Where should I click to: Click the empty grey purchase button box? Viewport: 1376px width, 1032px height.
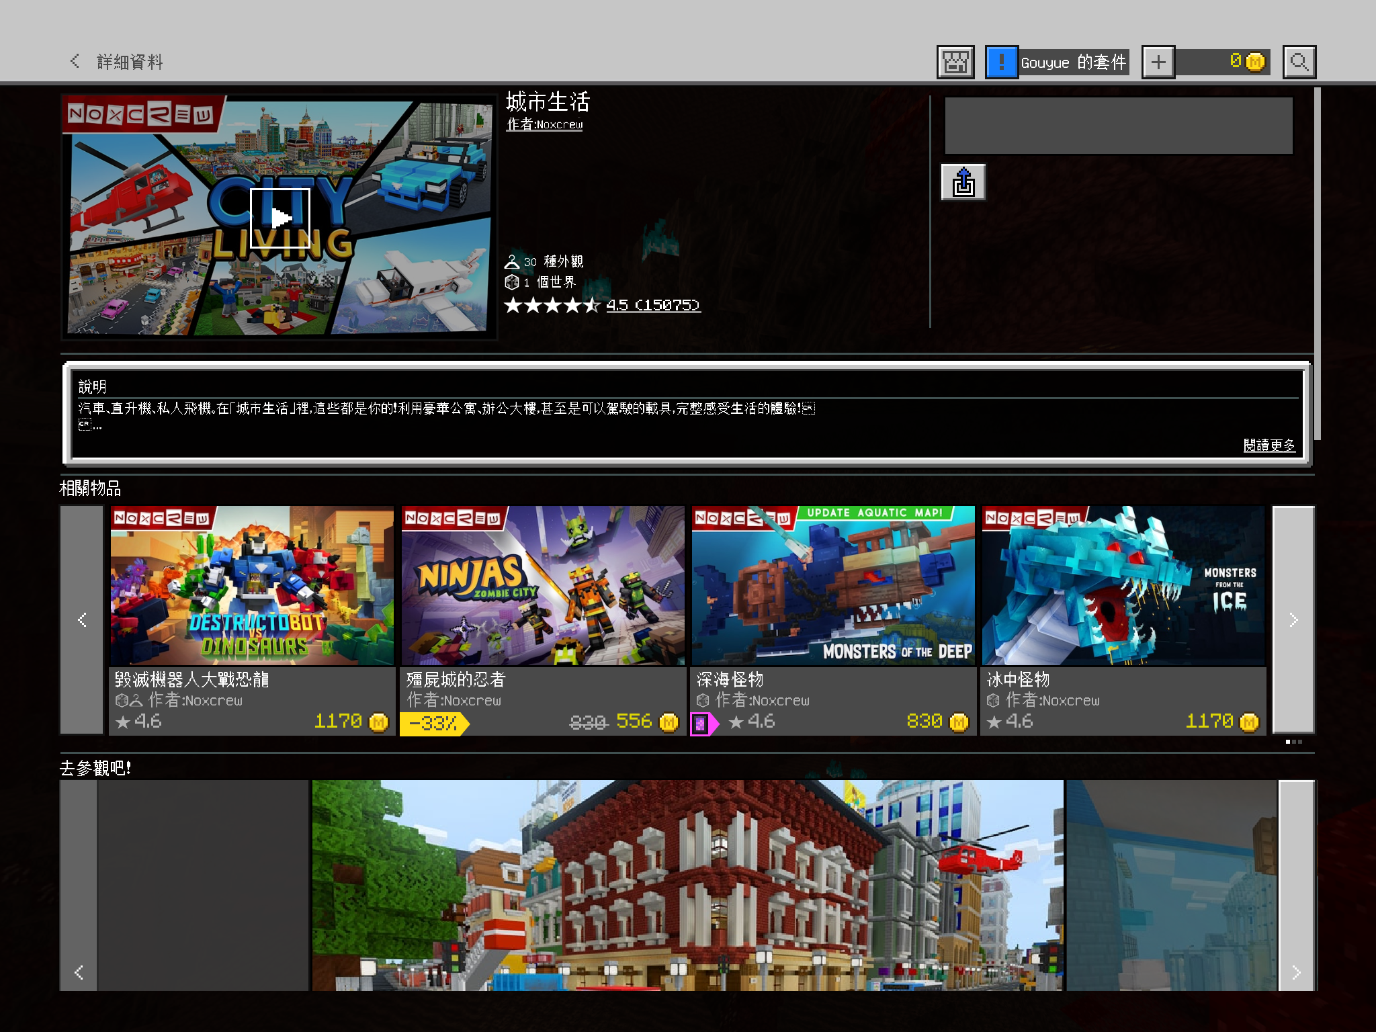[1118, 126]
